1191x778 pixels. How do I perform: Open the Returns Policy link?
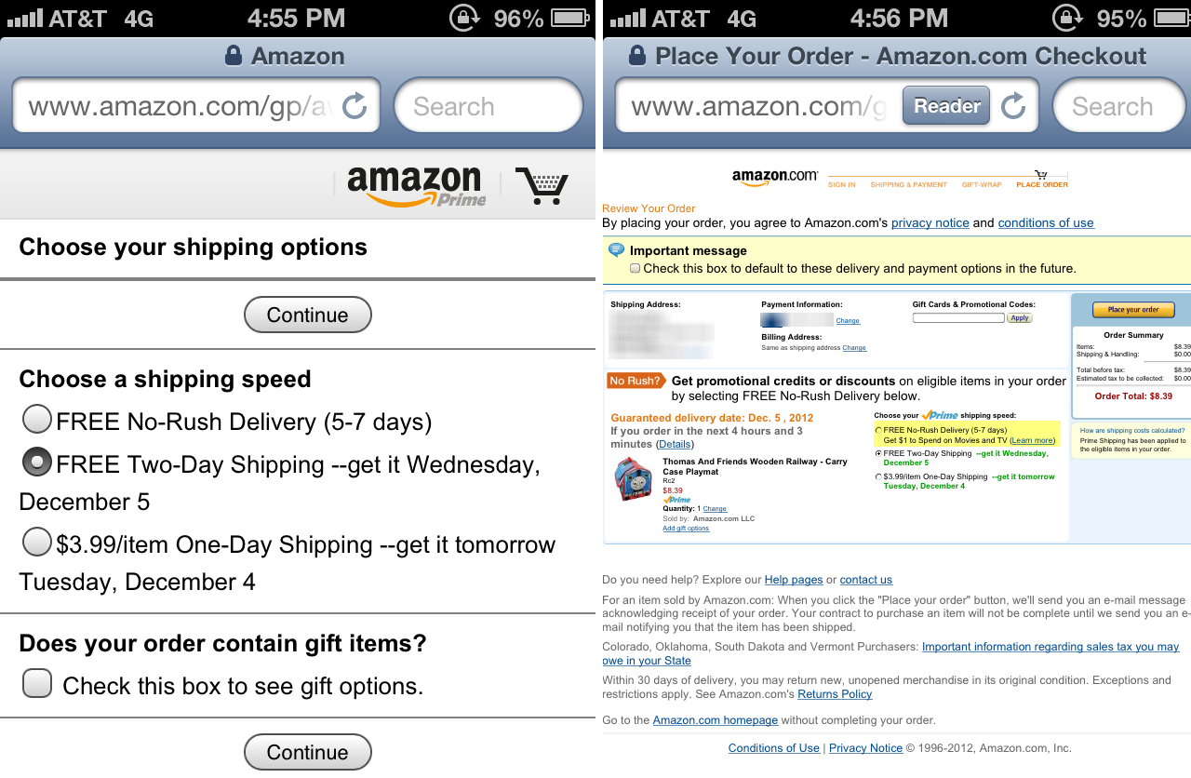click(x=835, y=694)
